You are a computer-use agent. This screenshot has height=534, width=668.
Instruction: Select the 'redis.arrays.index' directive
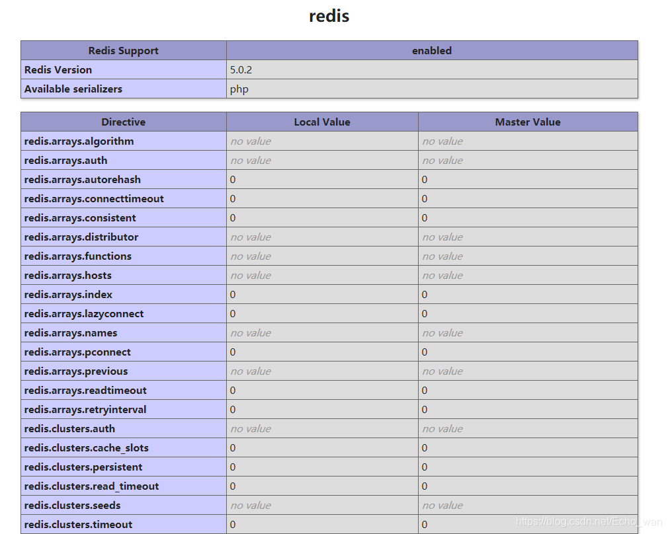coord(69,295)
